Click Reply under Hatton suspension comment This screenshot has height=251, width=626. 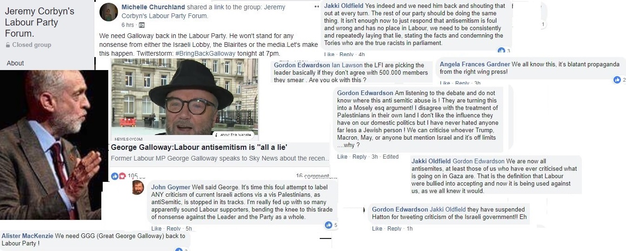tap(394, 229)
